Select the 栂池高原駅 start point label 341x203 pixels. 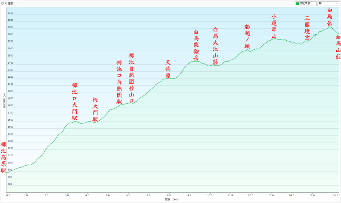click(3, 157)
